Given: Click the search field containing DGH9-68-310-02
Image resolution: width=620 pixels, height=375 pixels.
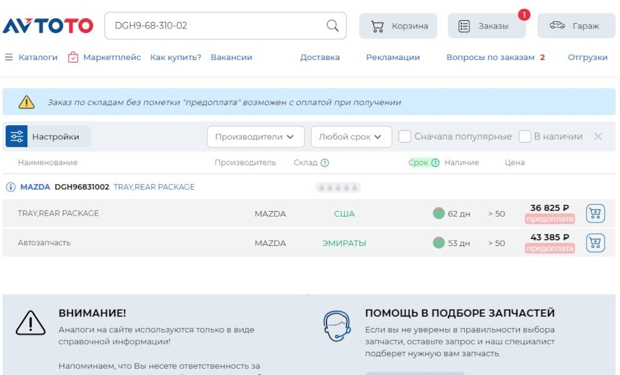Looking at the screenshot, I should coord(194,26).
